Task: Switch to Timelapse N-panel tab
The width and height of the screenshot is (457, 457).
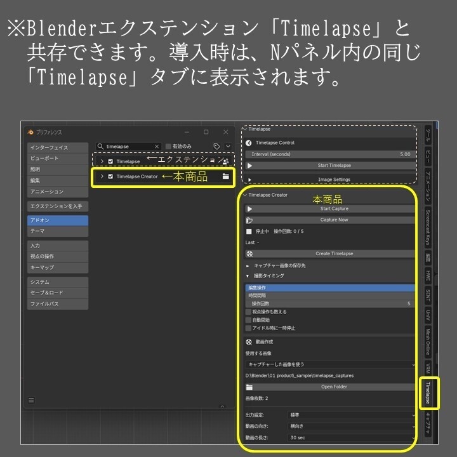Action: tap(428, 393)
